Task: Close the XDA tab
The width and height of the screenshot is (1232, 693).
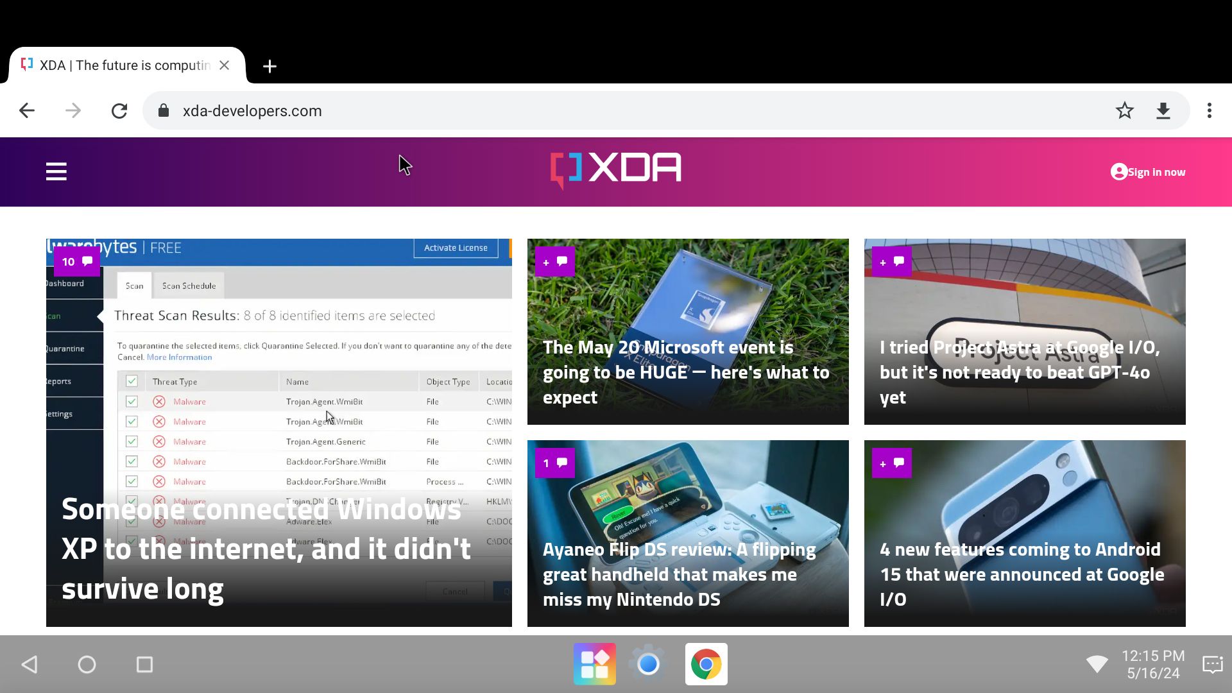Action: pos(224,65)
